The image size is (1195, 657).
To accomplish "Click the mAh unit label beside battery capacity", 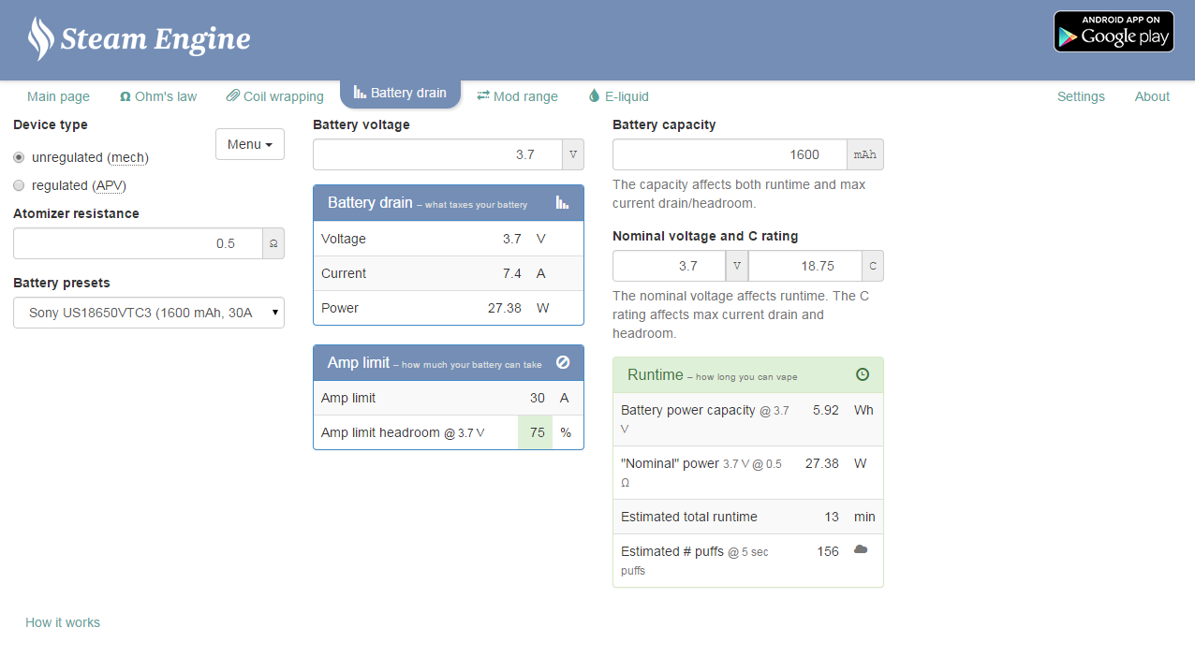I will (864, 154).
